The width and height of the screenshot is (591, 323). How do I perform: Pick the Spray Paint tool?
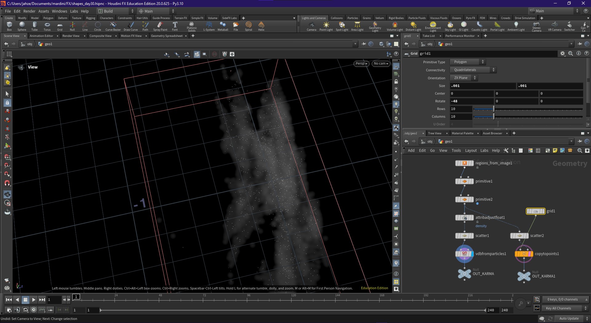point(160,26)
